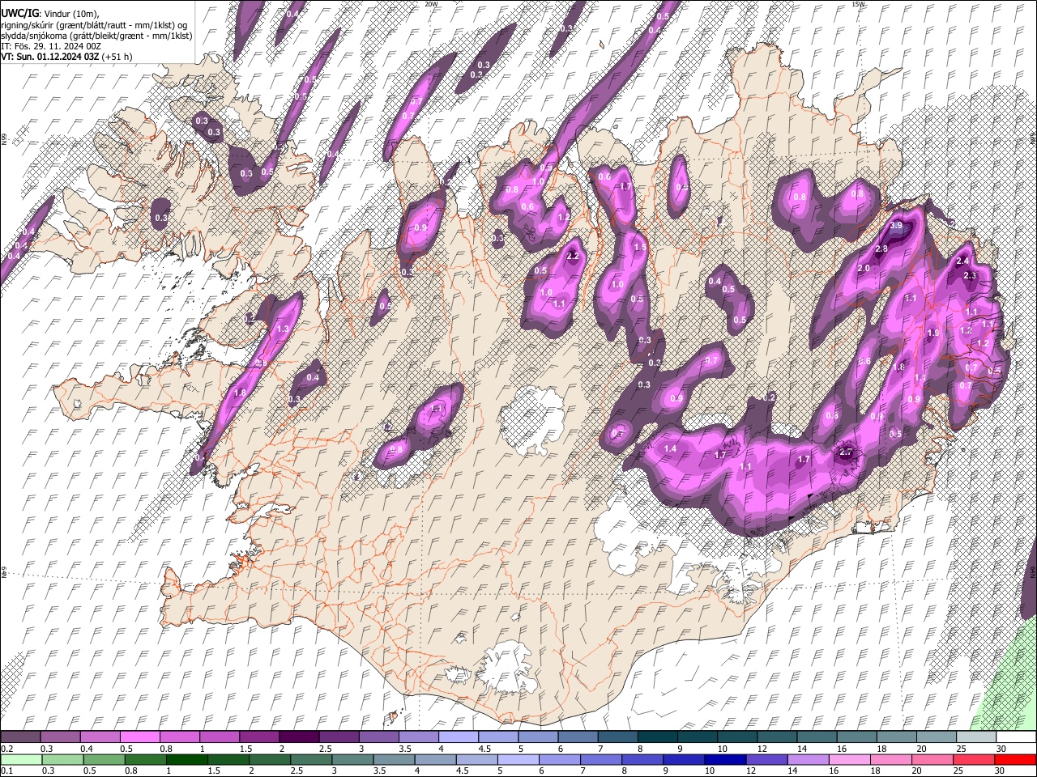Click the "20W" longitude label
Viewport: 1037px width, 777px height.
pyautogui.click(x=431, y=4)
